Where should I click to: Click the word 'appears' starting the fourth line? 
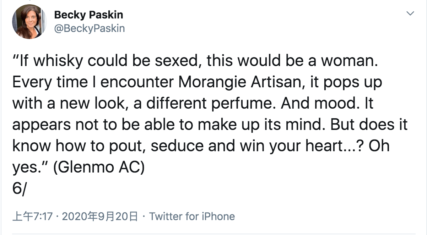[x=40, y=125]
